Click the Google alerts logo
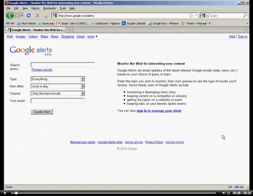253x196 pixels. [31, 51]
